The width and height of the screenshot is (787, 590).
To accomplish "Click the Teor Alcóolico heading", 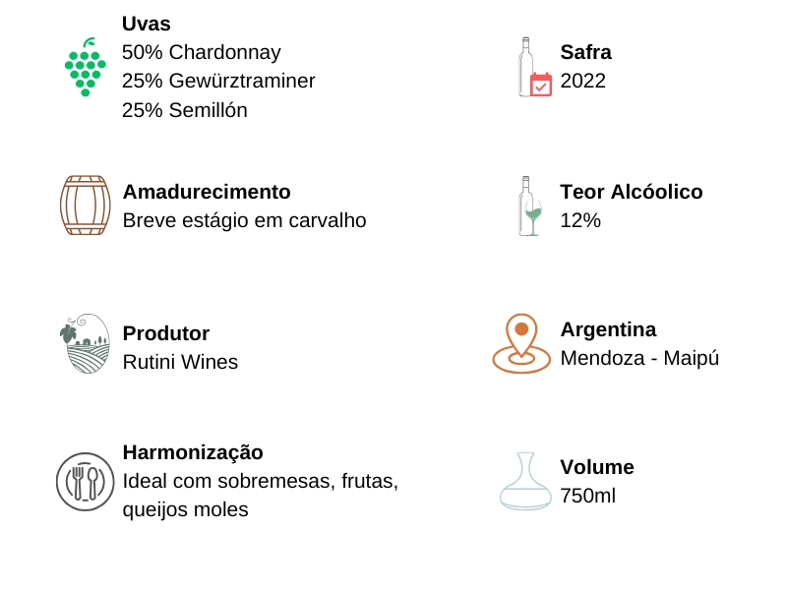I will coord(632,192).
